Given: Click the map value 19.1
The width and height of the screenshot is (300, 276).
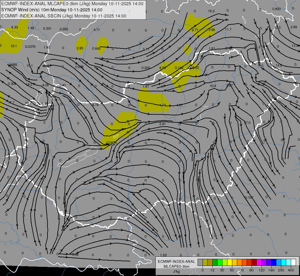Looking at the screenshot, I should pyautogui.click(x=13, y=46).
